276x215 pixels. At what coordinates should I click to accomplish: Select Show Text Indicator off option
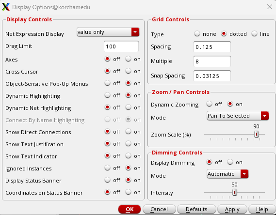pos(107,155)
